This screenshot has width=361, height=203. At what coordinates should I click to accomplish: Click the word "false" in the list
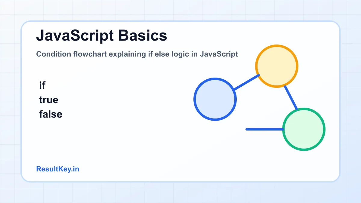pos(51,114)
